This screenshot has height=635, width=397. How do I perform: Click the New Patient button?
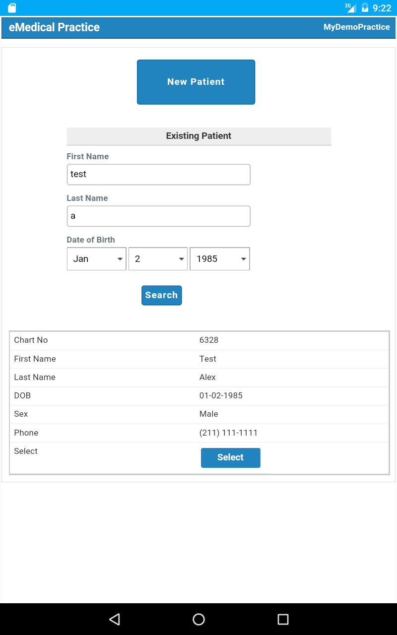click(196, 82)
